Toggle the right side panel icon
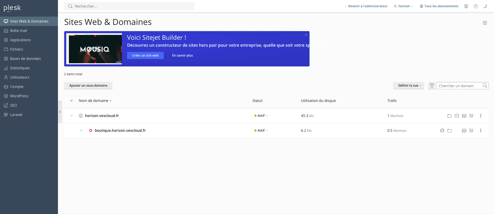This screenshot has height=214, width=494. click(x=485, y=23)
